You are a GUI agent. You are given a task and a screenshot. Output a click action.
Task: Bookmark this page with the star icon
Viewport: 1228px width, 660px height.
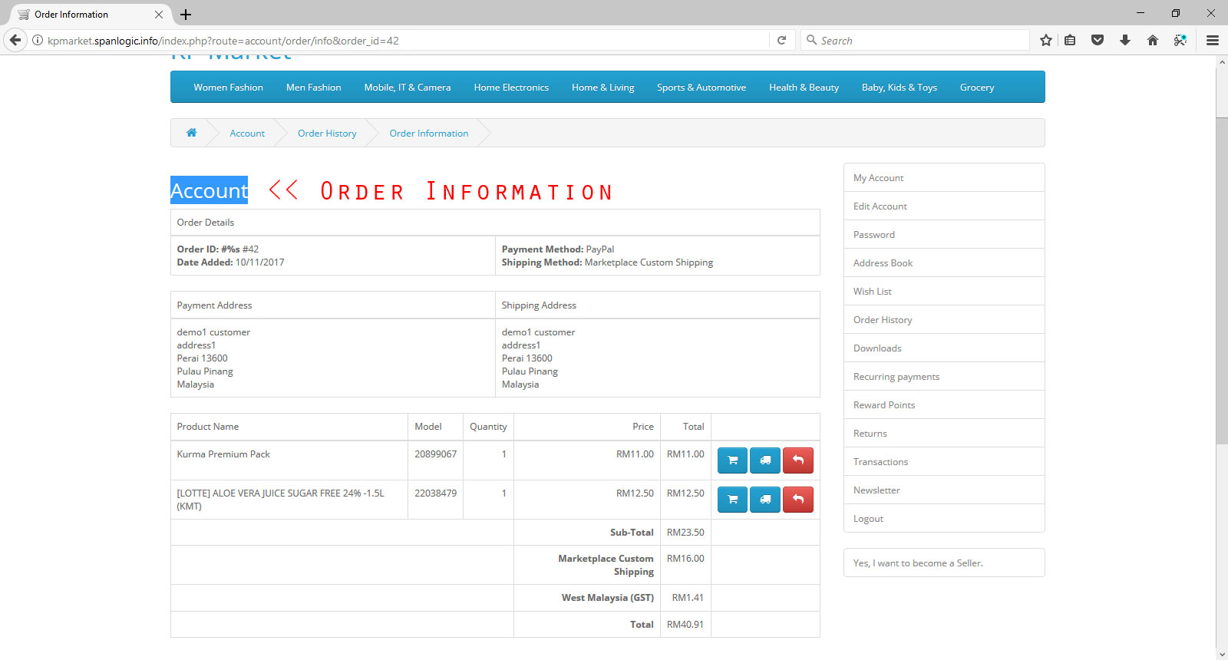(1045, 41)
